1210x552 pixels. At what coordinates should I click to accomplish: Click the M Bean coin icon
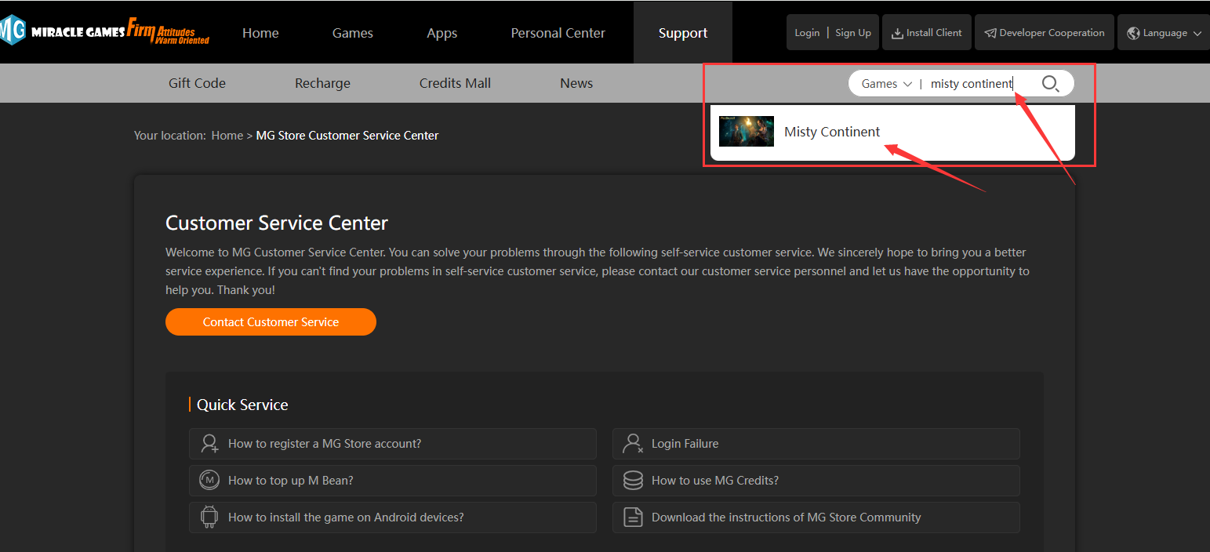209,481
